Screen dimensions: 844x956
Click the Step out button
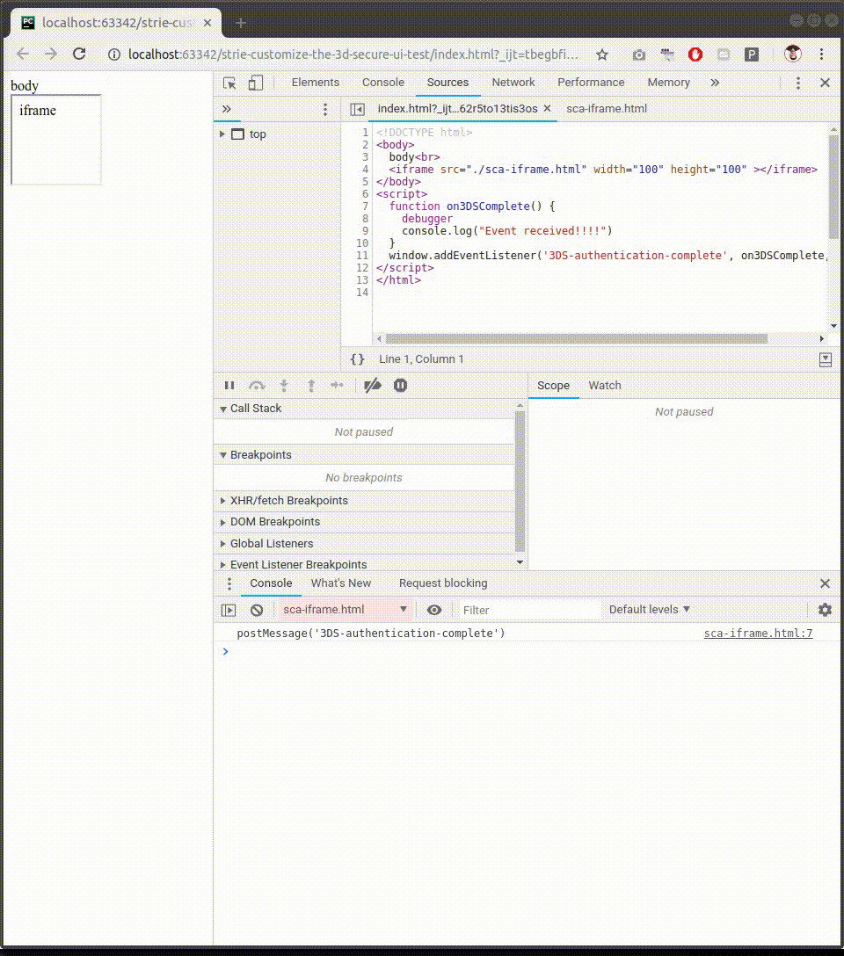point(311,386)
